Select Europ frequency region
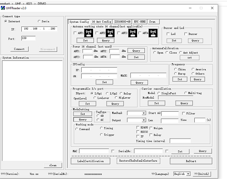Image resolution: width=227 pixels, height=179 pixels. point(175,74)
